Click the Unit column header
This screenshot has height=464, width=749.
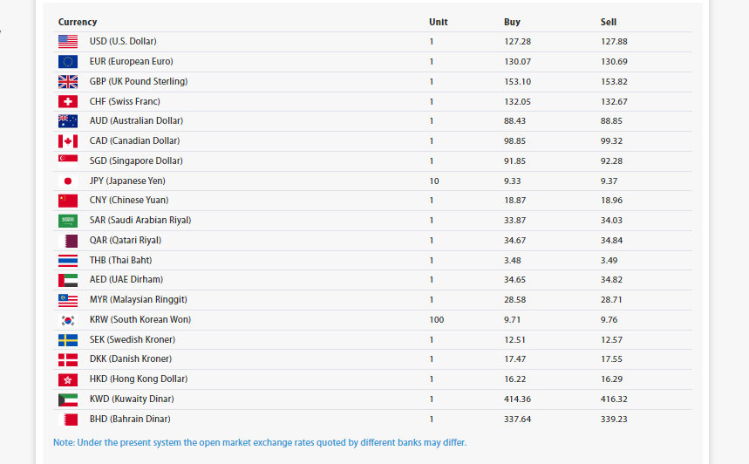tap(438, 22)
